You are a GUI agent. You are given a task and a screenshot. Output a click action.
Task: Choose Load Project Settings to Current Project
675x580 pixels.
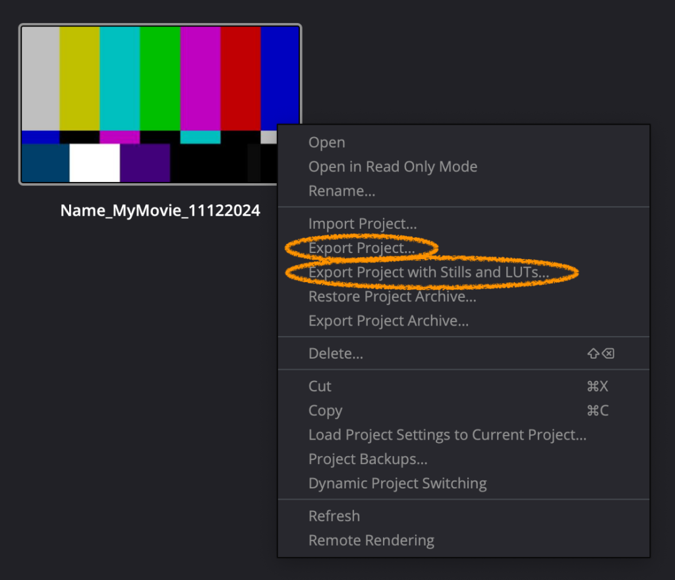[447, 435]
